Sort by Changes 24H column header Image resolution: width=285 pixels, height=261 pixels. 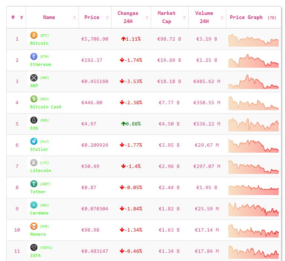pos(128,17)
